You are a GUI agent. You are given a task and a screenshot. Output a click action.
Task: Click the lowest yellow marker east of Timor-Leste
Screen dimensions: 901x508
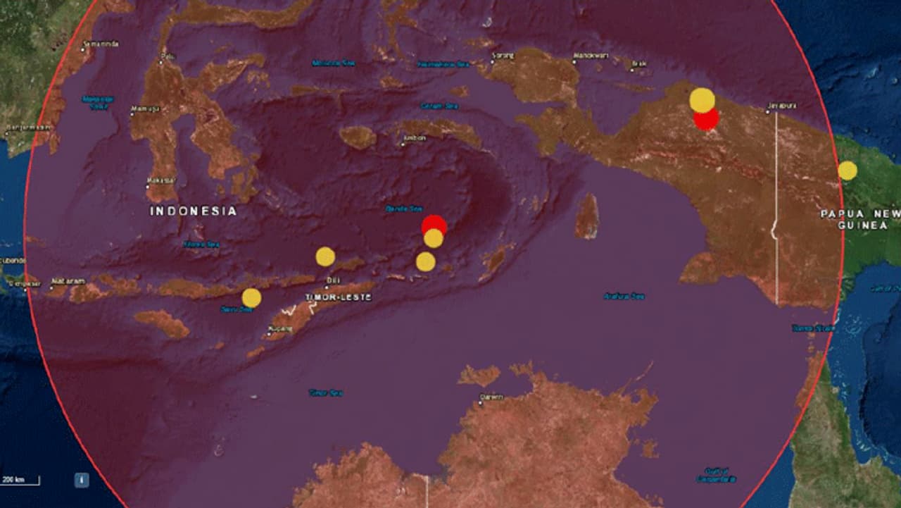(425, 262)
